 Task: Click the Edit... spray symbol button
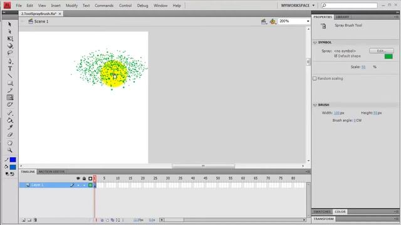click(382, 51)
